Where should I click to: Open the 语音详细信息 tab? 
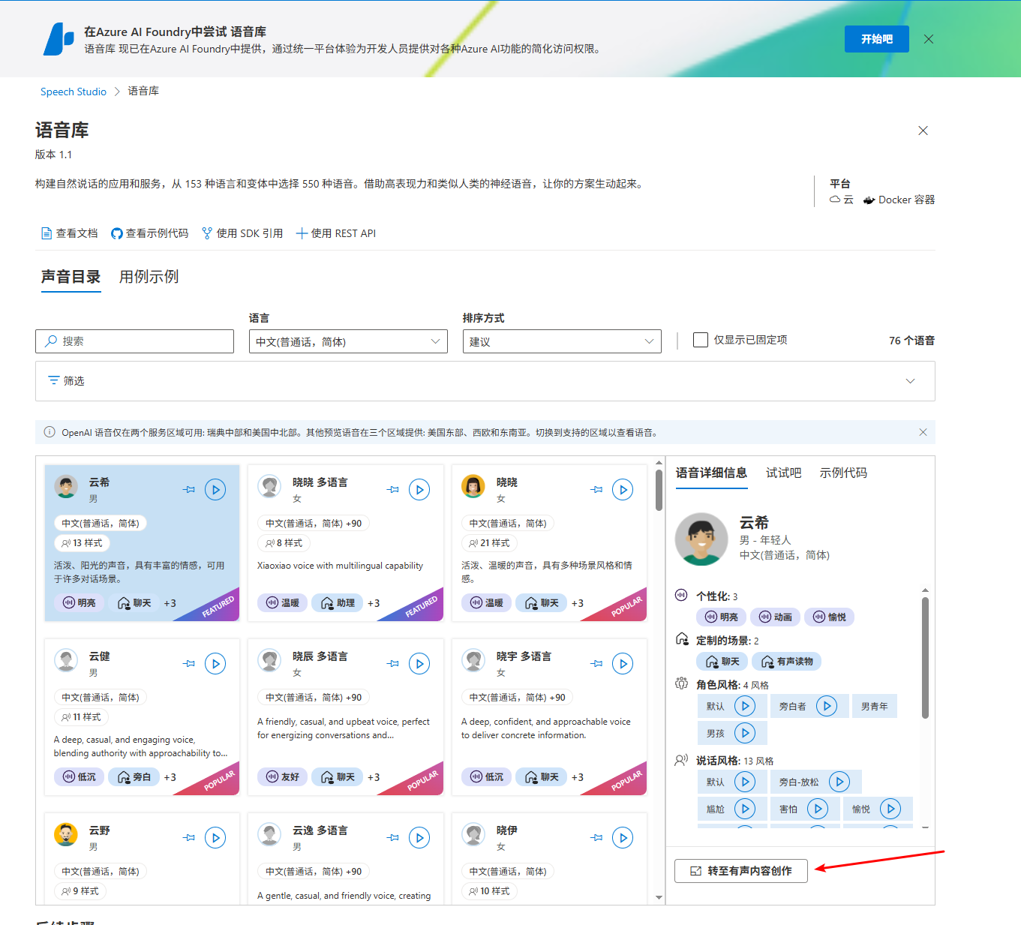[711, 473]
